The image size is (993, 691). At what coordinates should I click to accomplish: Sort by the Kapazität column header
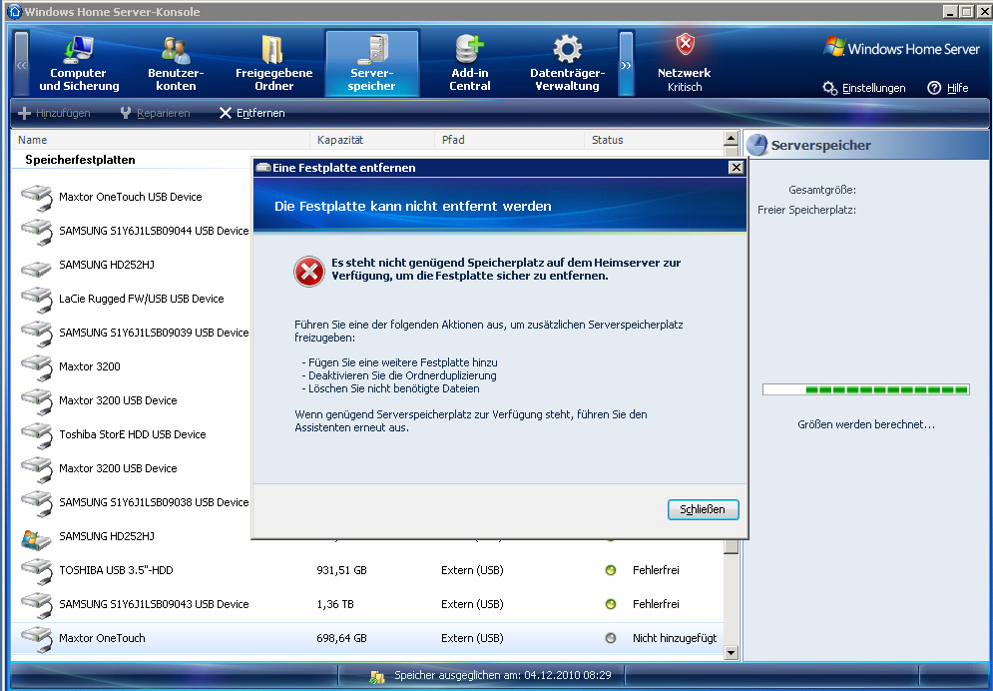tap(372, 140)
